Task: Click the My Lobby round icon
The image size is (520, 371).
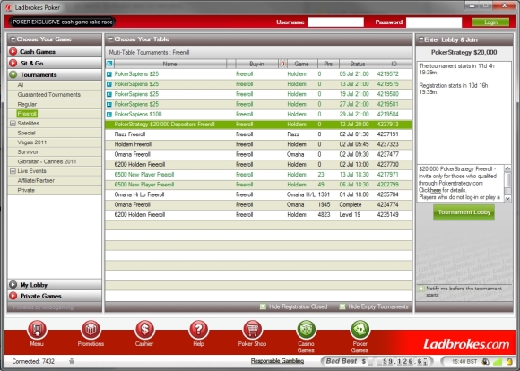Action: coord(13,285)
